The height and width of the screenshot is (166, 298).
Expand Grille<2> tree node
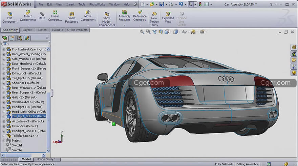pos(4,97)
